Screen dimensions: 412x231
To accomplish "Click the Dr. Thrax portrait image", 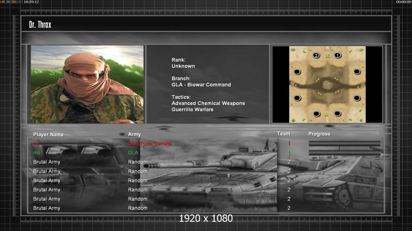I will click(87, 84).
